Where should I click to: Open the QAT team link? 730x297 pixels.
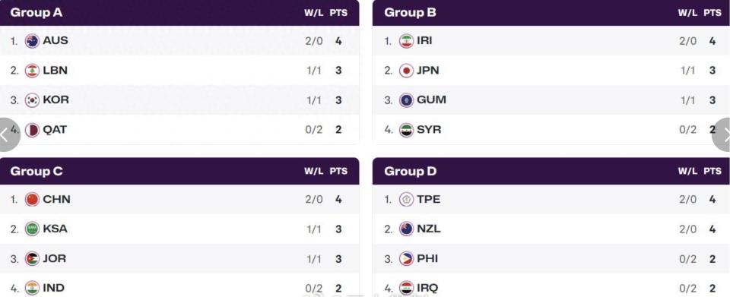point(55,130)
